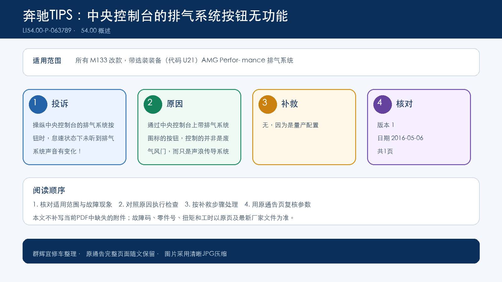Click footer text 群辉宜修车整理
The height and width of the screenshot is (282, 502).
pos(55,254)
